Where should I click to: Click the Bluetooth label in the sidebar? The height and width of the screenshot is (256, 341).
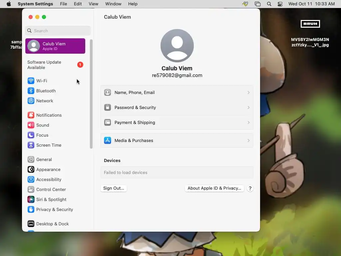click(46, 91)
